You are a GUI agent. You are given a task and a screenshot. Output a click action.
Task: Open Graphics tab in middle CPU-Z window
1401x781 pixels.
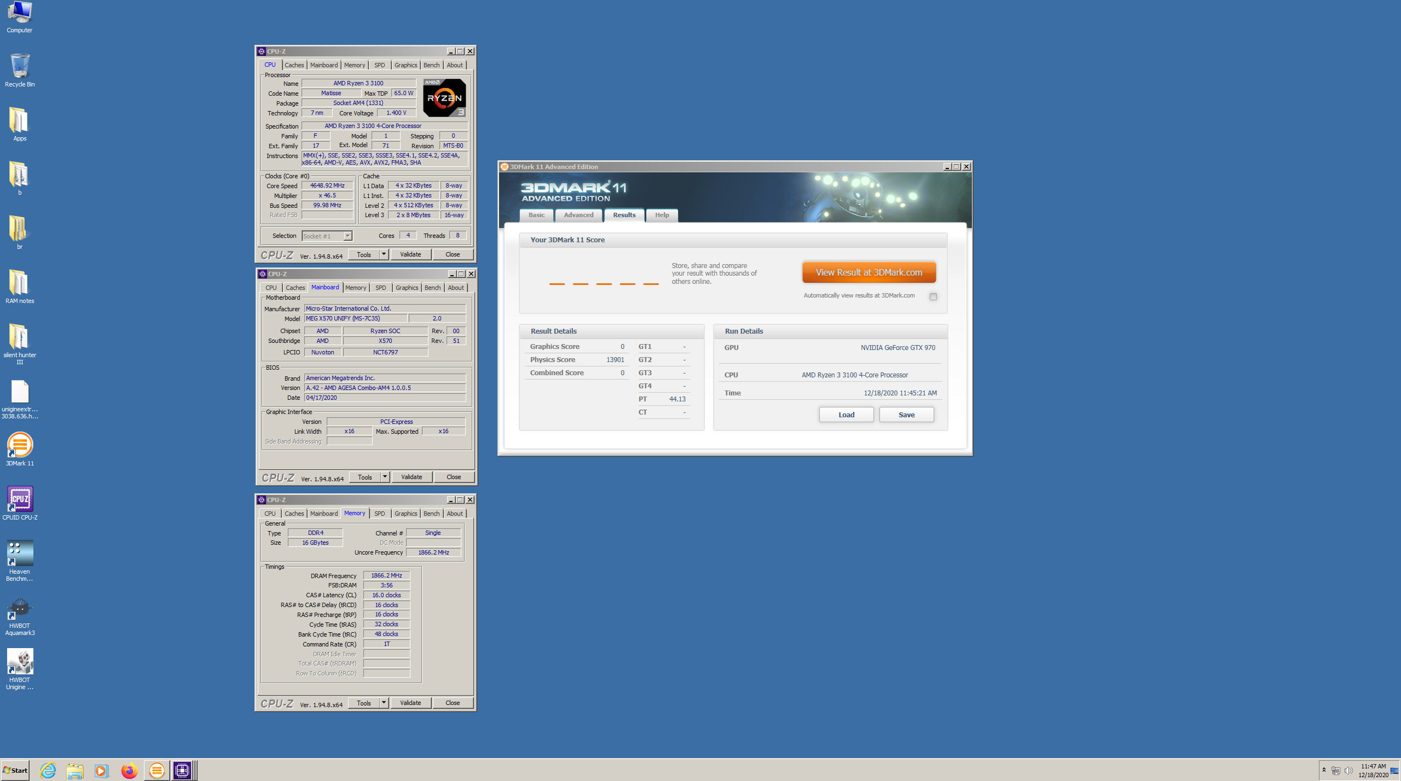407,288
